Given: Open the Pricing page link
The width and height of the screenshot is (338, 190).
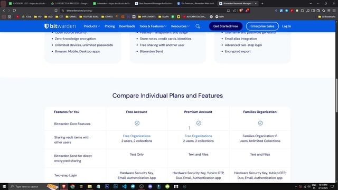Looking at the screenshot, I should coord(110,26).
